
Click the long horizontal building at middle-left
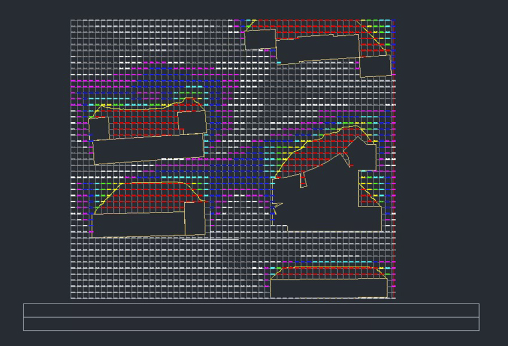pos(149,149)
